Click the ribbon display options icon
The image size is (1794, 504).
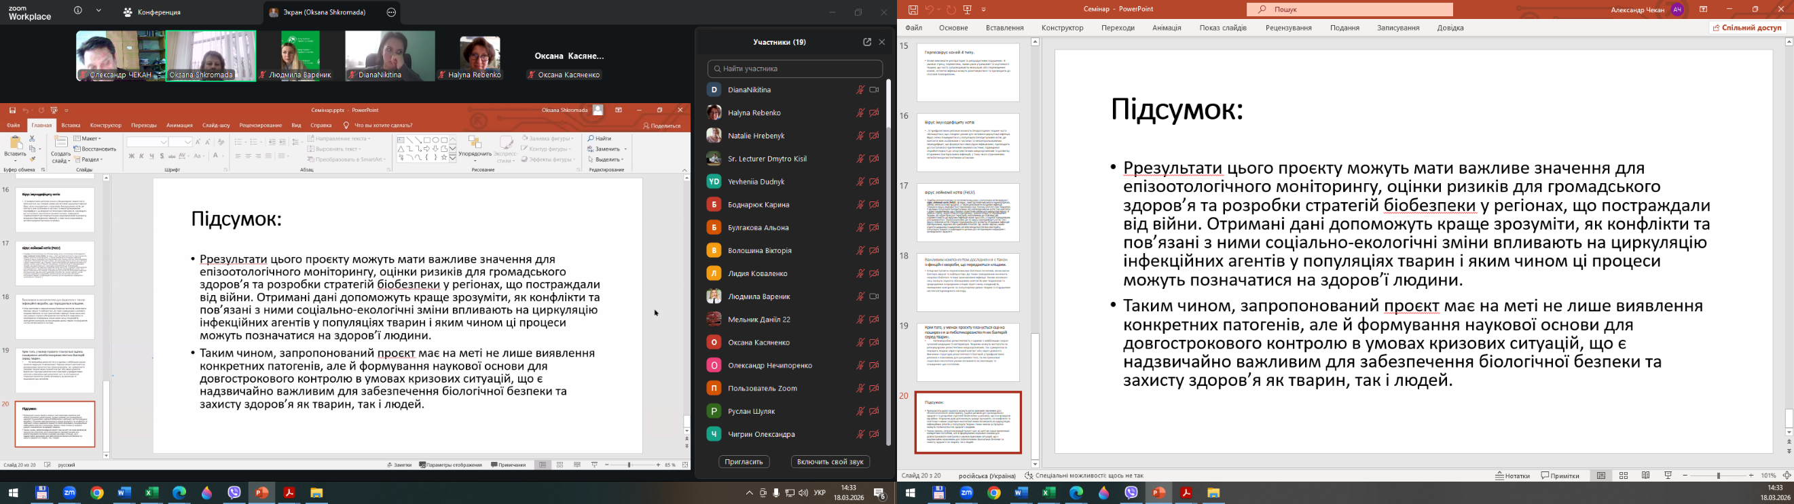point(1704,9)
